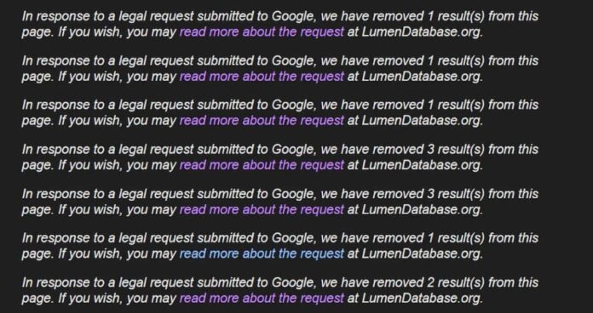Open read more link in first 3-results notice
593x313 pixels.
tap(262, 165)
